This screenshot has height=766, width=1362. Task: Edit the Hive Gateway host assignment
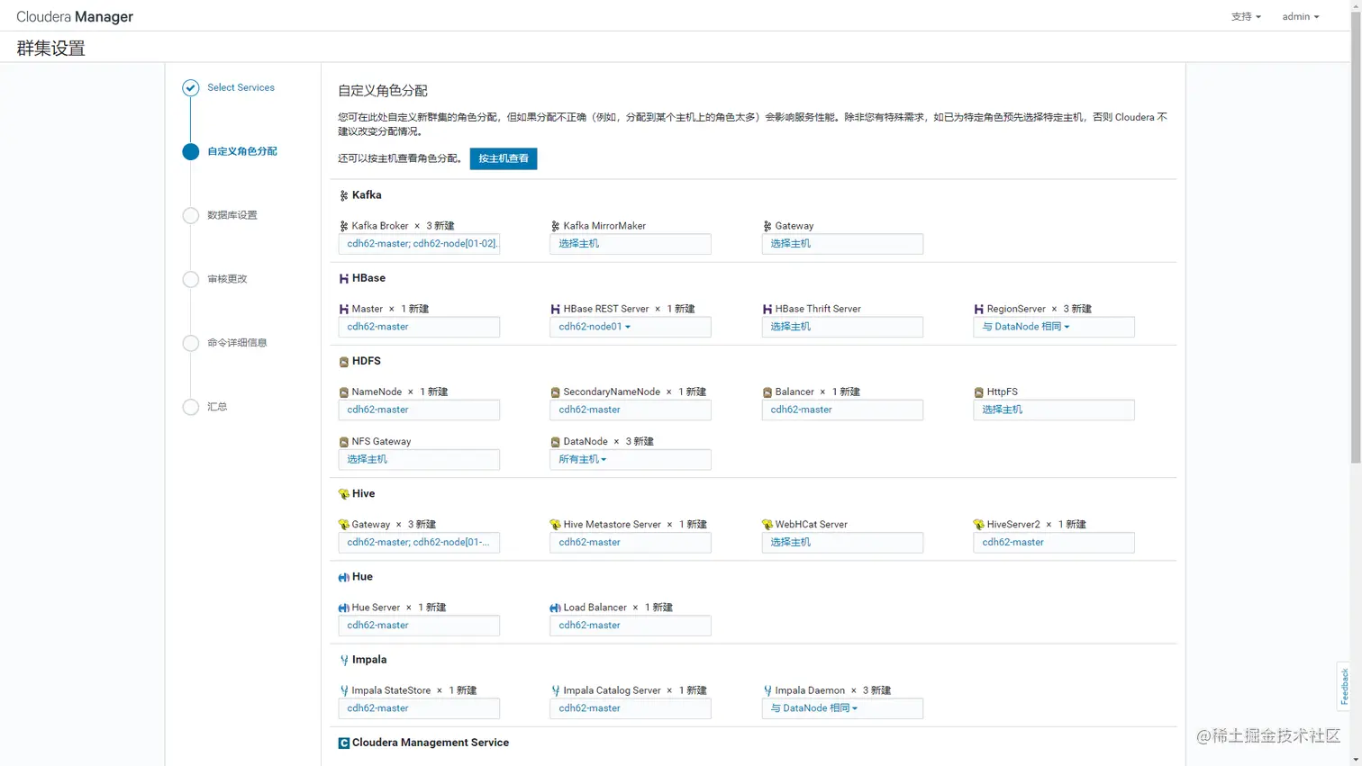(x=418, y=542)
